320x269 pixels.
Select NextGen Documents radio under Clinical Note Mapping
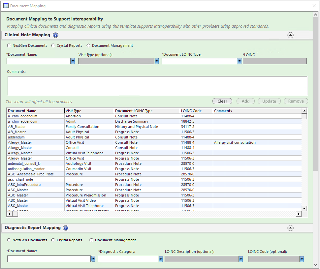[9, 45]
